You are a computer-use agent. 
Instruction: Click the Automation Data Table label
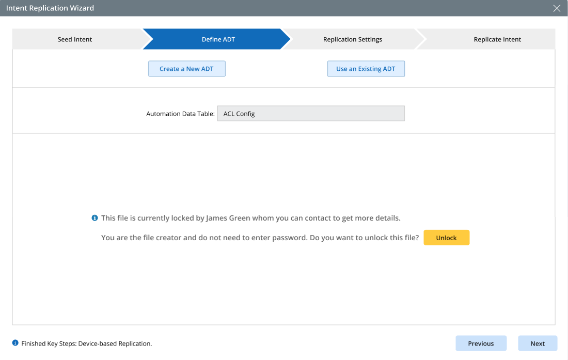(x=180, y=114)
